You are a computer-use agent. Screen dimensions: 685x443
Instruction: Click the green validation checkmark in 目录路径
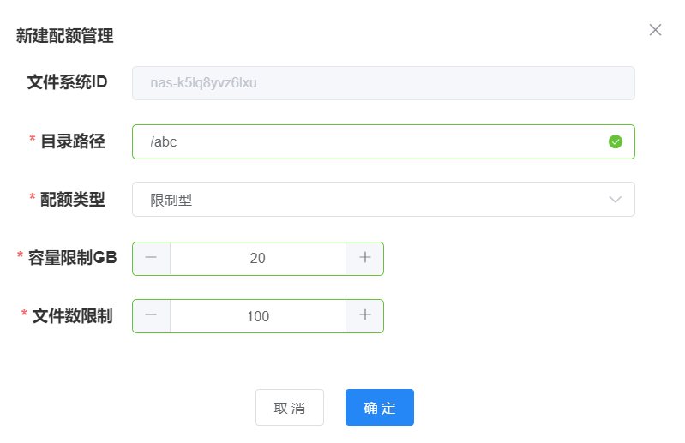(x=615, y=141)
